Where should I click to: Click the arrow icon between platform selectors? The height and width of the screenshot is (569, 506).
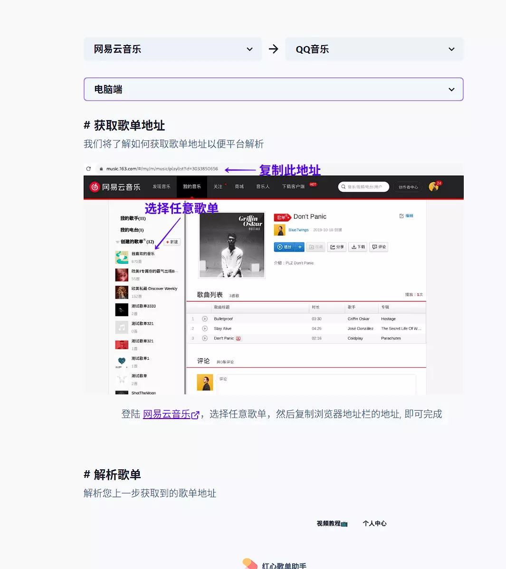(273, 49)
